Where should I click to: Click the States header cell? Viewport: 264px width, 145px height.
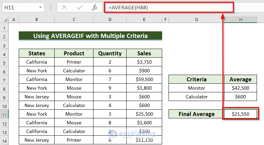pyautogui.click(x=37, y=53)
